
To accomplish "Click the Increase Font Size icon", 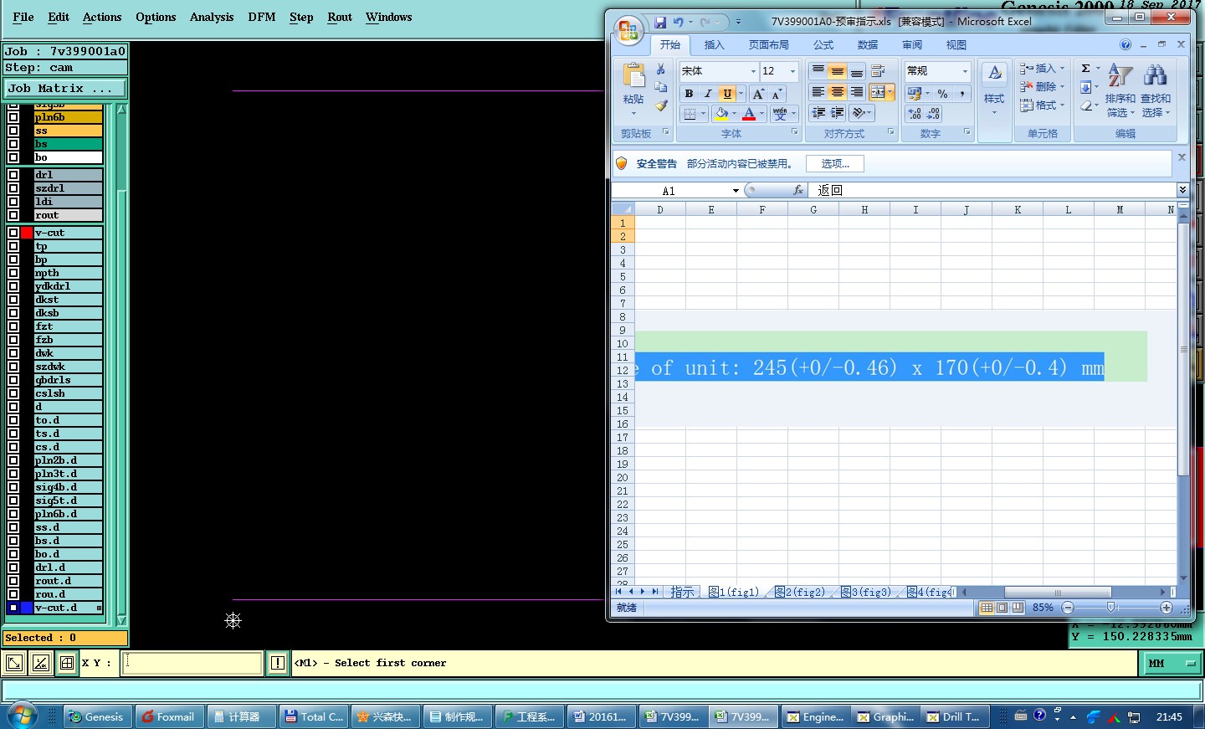I will [x=758, y=94].
